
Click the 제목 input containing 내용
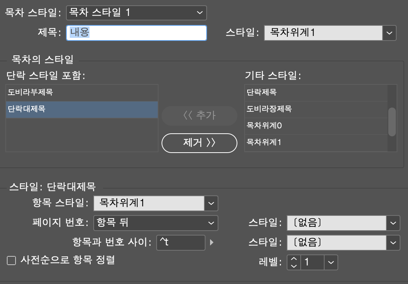pyautogui.click(x=137, y=33)
